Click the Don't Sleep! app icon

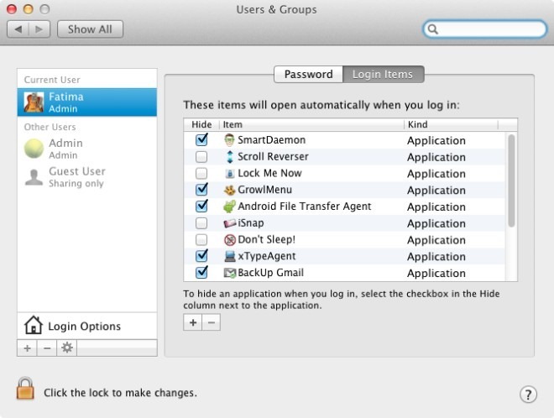pos(229,240)
